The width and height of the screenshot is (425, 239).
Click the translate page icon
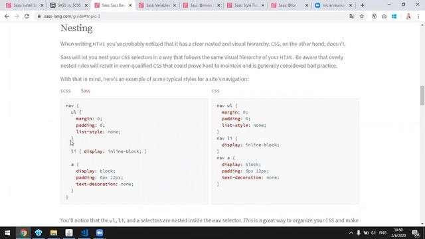coord(352,16)
